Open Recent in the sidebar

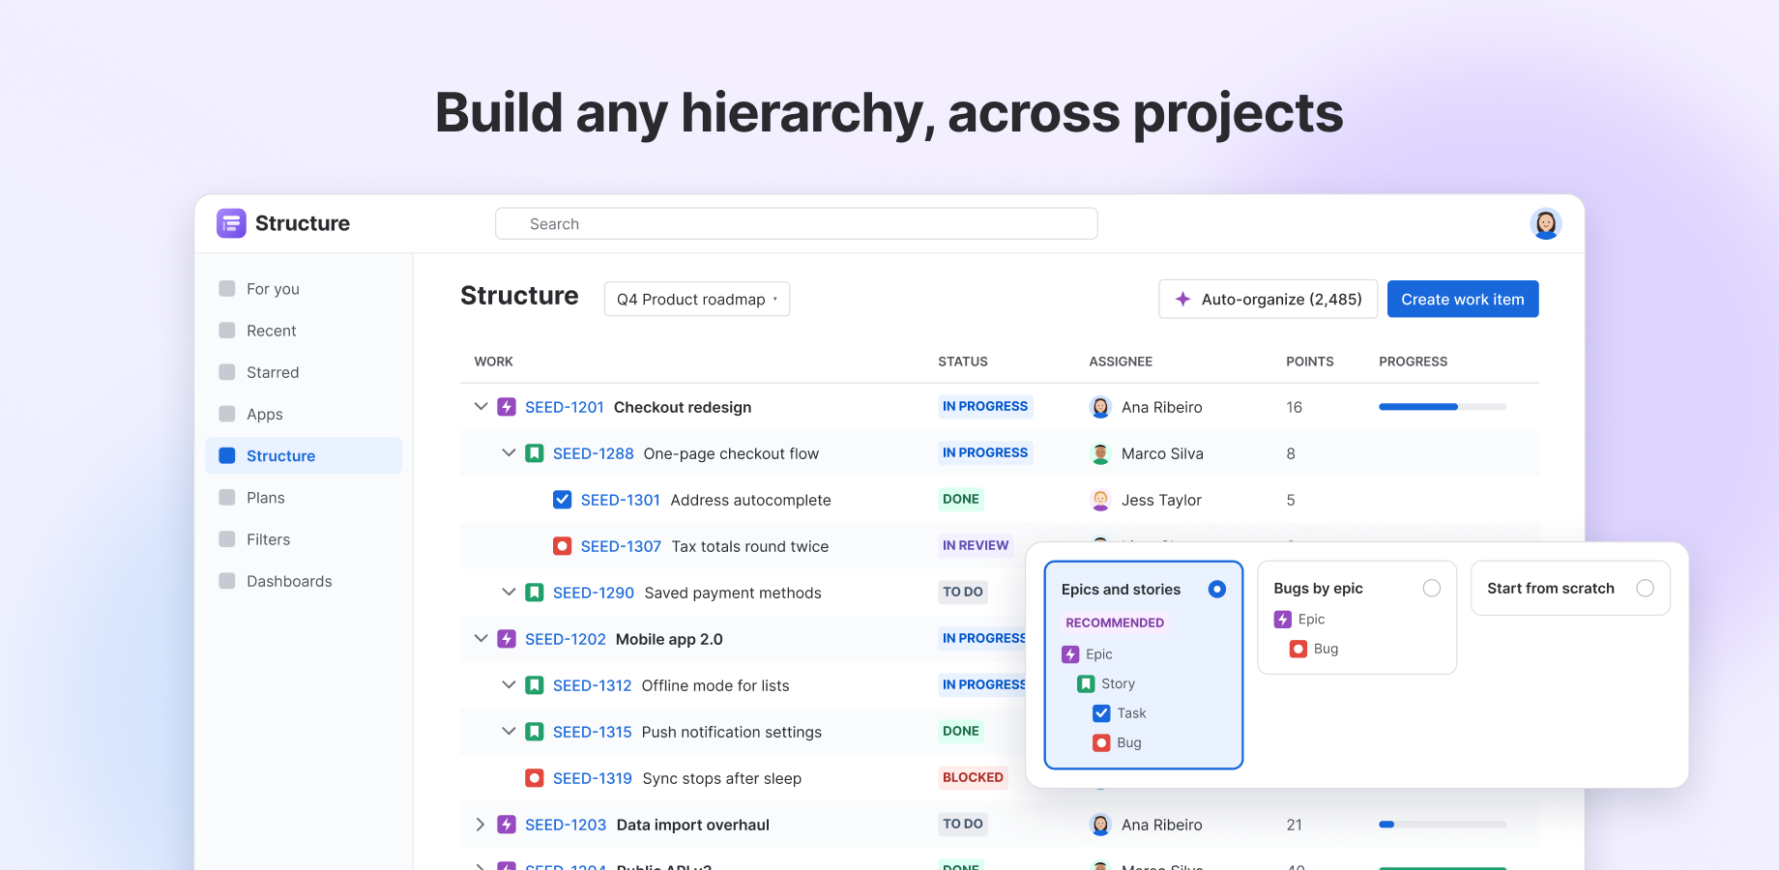click(304, 331)
